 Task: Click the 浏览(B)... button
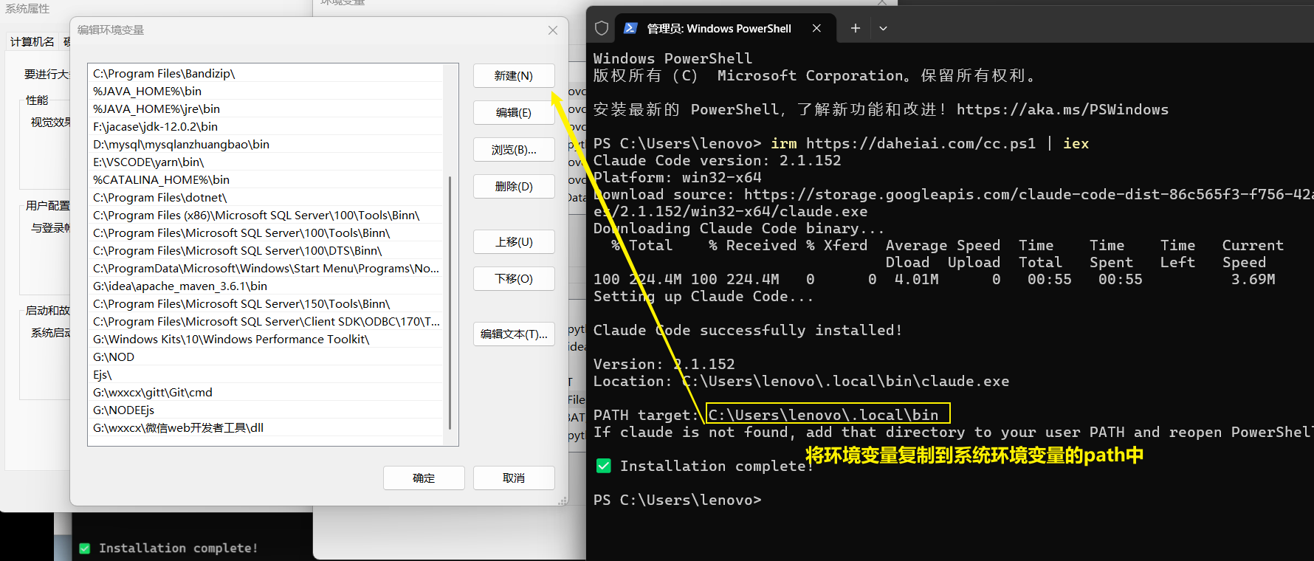pos(514,150)
